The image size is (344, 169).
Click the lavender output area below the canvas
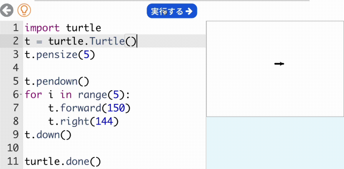[275, 143]
